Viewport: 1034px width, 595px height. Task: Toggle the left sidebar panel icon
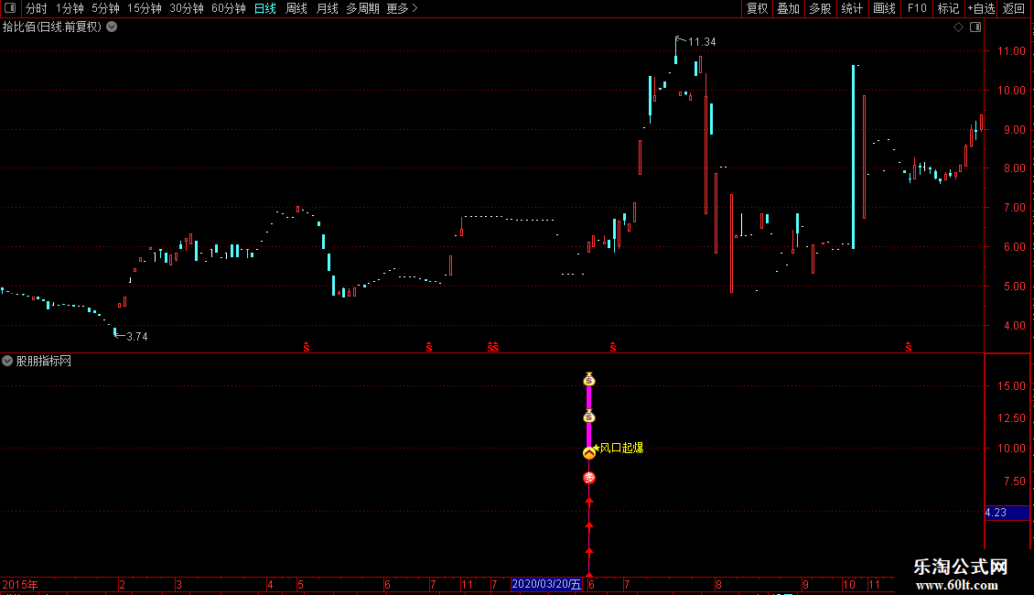(x=10, y=8)
